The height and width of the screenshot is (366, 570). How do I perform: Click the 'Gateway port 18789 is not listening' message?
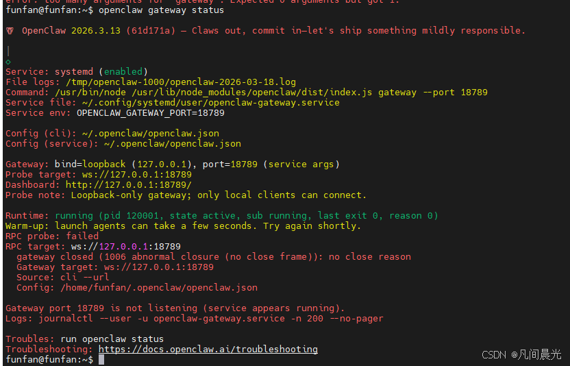(x=175, y=308)
